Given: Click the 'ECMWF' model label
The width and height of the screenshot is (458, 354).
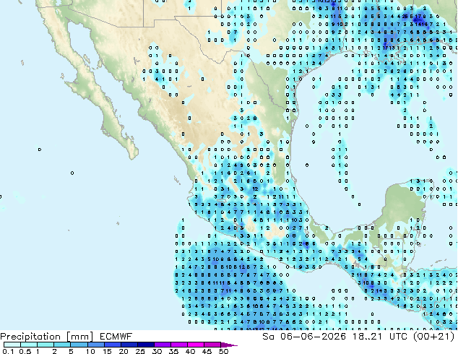Looking at the screenshot, I should pos(116,337).
